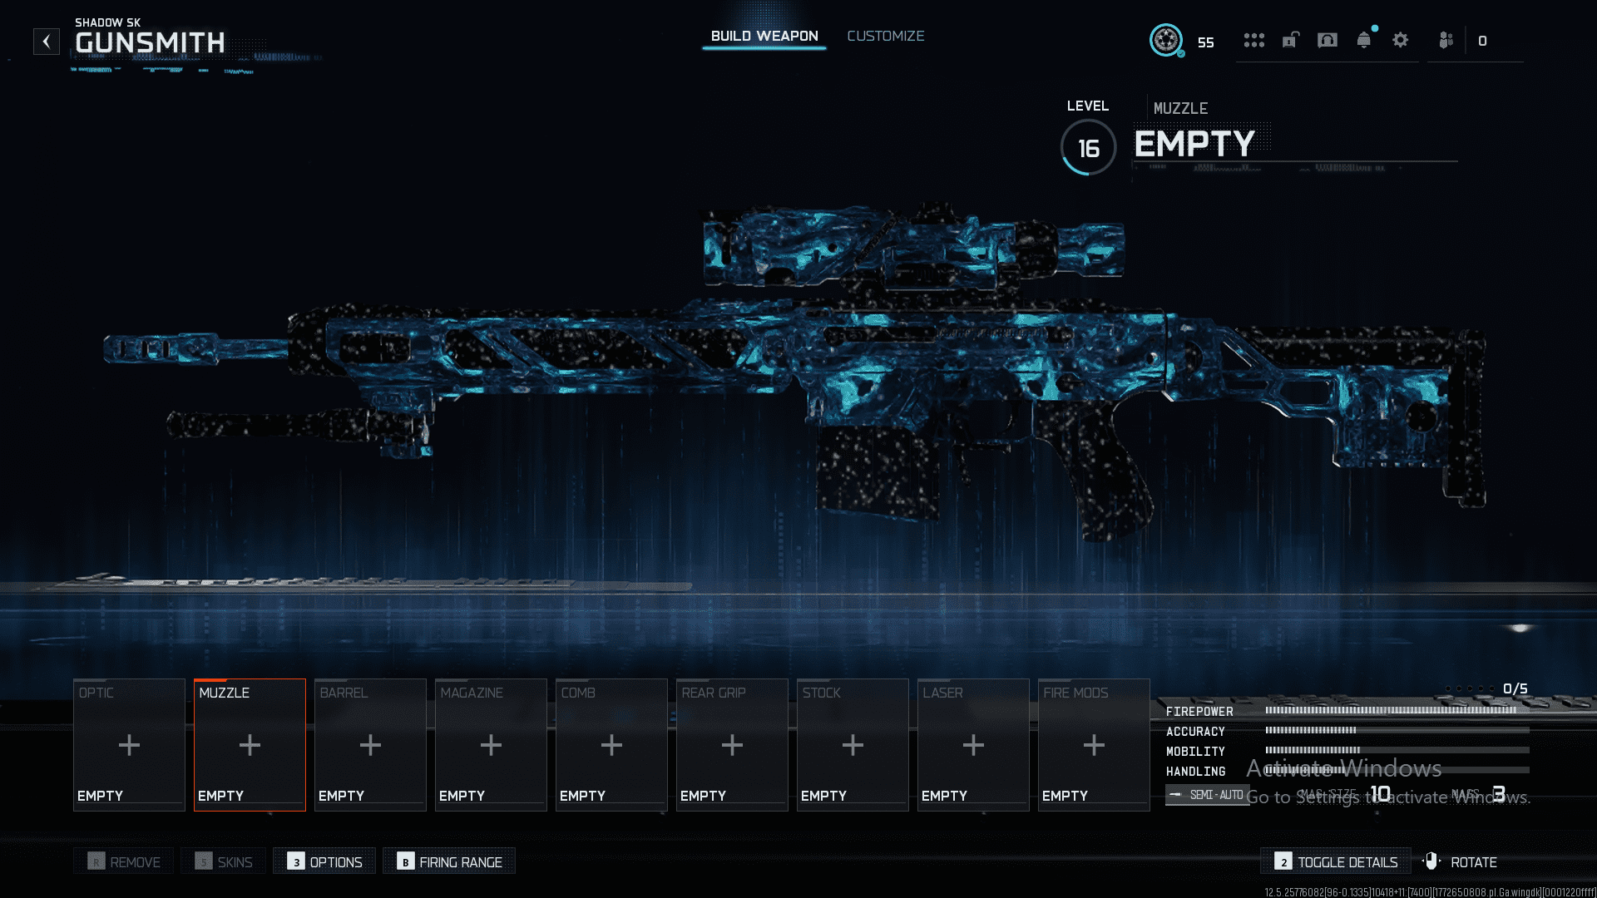Open the six-dot menu grid icon
The width and height of the screenshot is (1597, 898).
click(1253, 41)
